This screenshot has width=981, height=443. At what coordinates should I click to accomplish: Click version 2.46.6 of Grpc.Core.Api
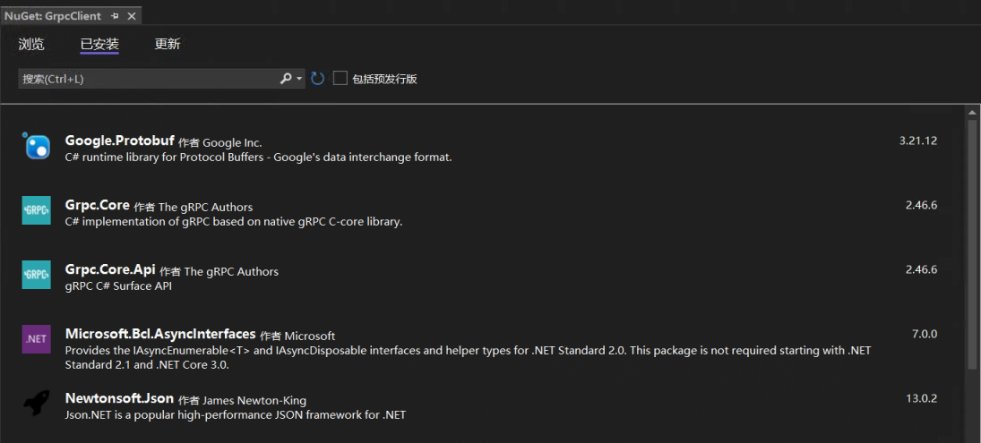921,269
